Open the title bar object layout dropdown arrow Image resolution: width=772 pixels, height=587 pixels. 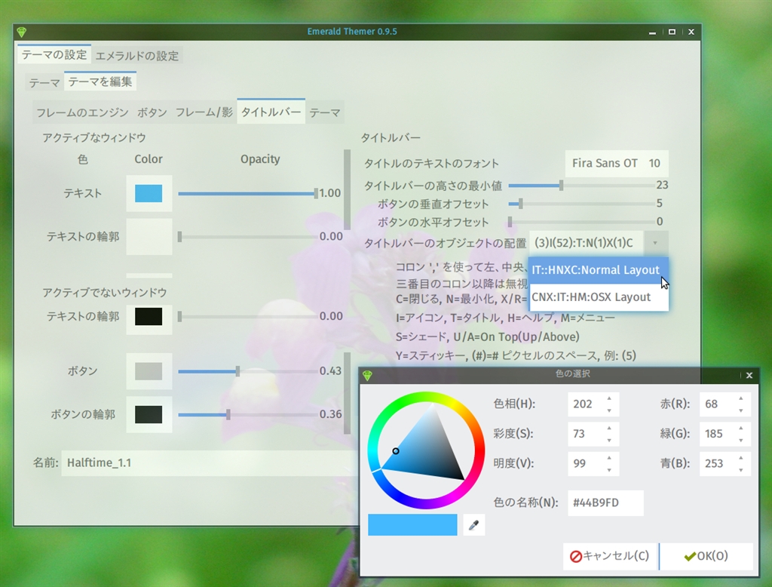[x=655, y=243]
